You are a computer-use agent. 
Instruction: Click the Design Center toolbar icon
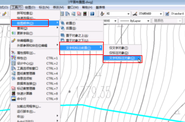(62, 14)
